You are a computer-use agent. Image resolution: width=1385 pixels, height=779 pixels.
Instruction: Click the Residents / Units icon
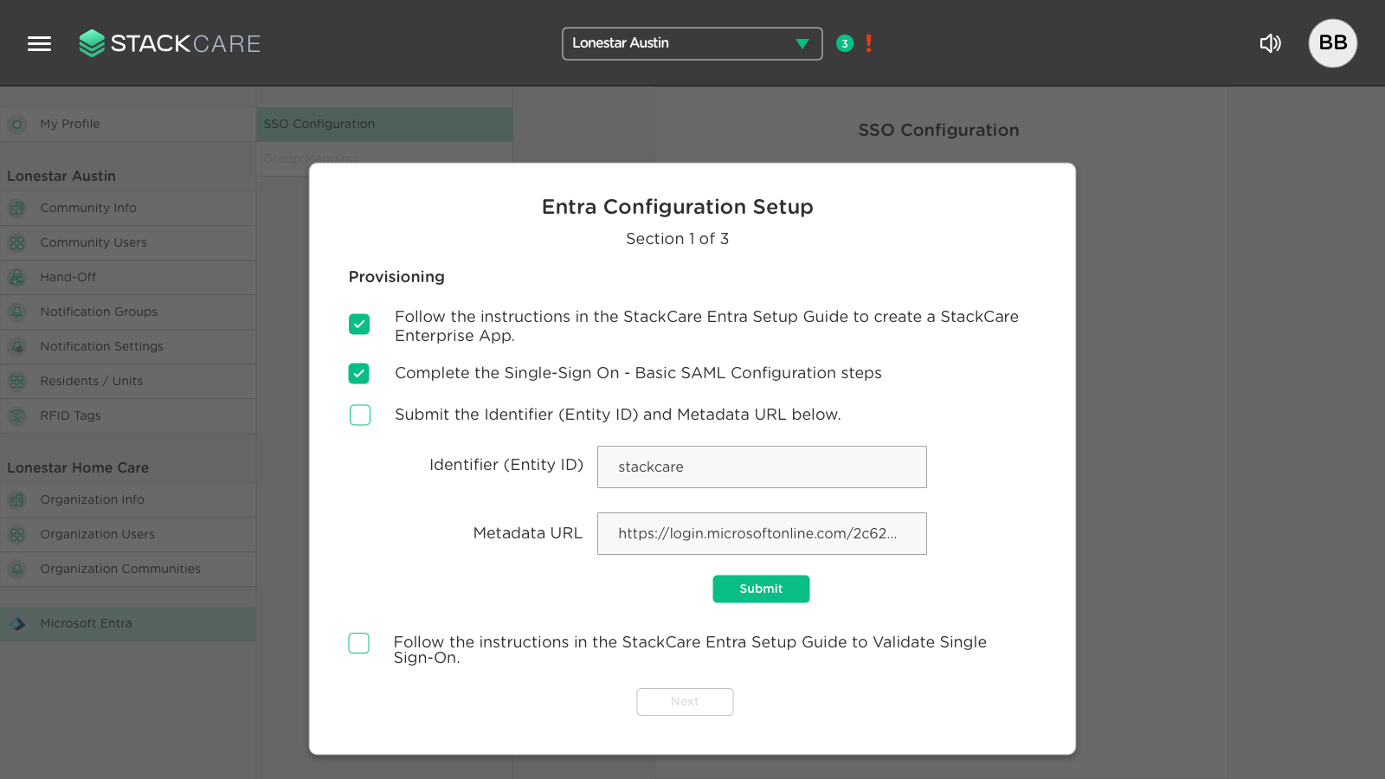[x=17, y=382]
